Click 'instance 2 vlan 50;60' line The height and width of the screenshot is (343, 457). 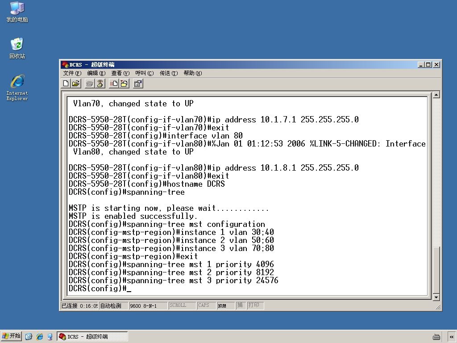click(x=171, y=240)
